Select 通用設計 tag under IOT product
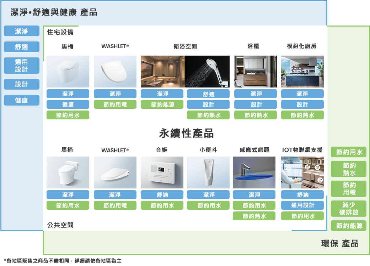 coord(302,205)
